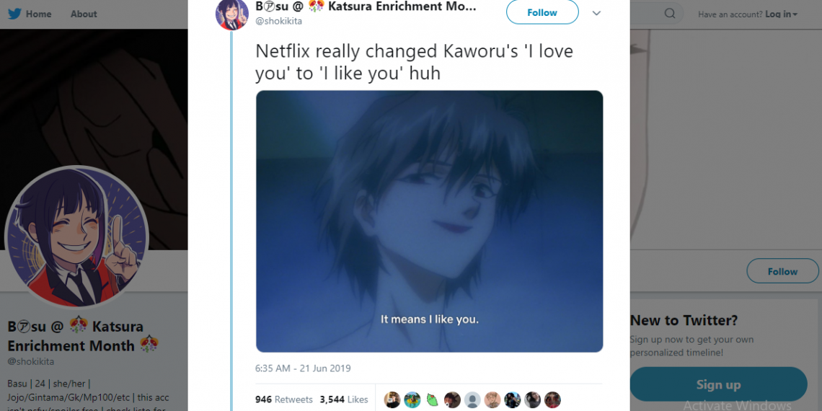Click the gray default liker avatar
Image resolution: width=822 pixels, height=411 pixels.
pyautogui.click(x=472, y=399)
